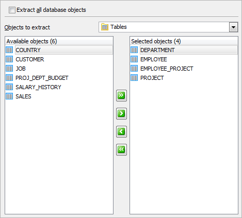This screenshot has height=218, width=242.
Task: Click the move all left double-arrow button
Action: pos(121,149)
